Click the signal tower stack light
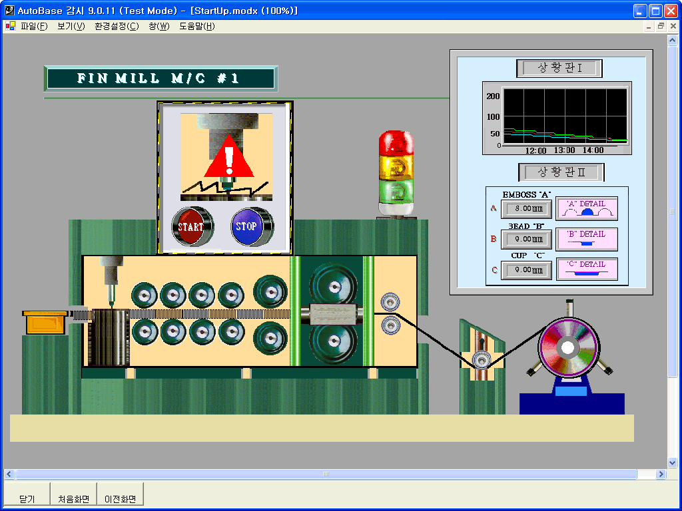Screen dimensions: 682x511 (396, 174)
